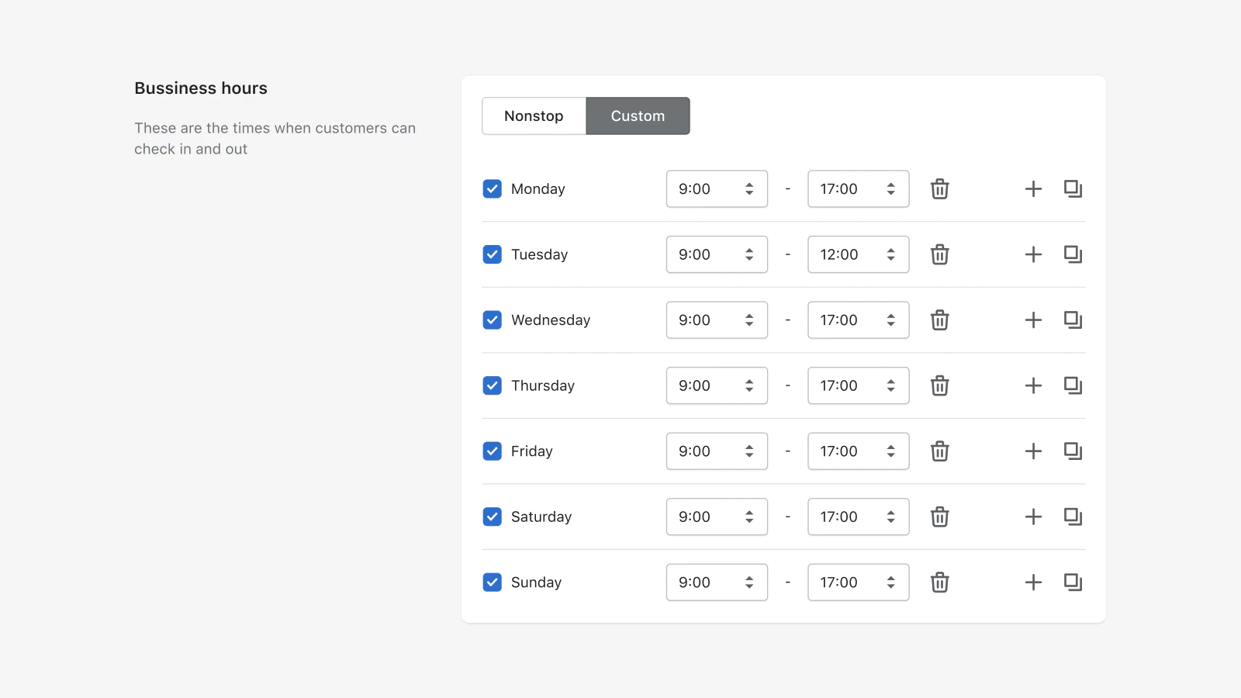Uncheck the Monday checkbox
This screenshot has width=1241, height=698.
(x=492, y=189)
